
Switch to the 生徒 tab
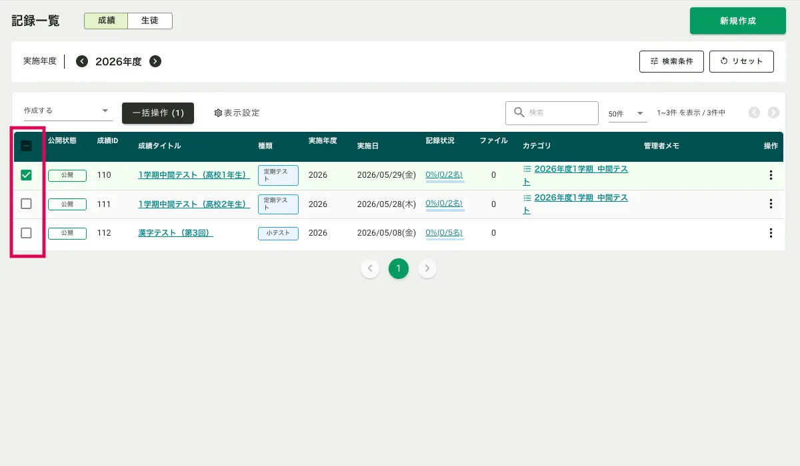149,21
